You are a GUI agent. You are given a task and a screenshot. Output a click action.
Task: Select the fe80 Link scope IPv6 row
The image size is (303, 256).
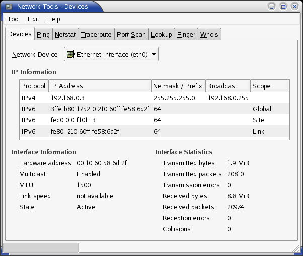155,132
